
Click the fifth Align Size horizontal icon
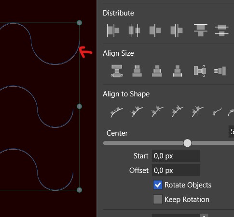(x=200, y=71)
